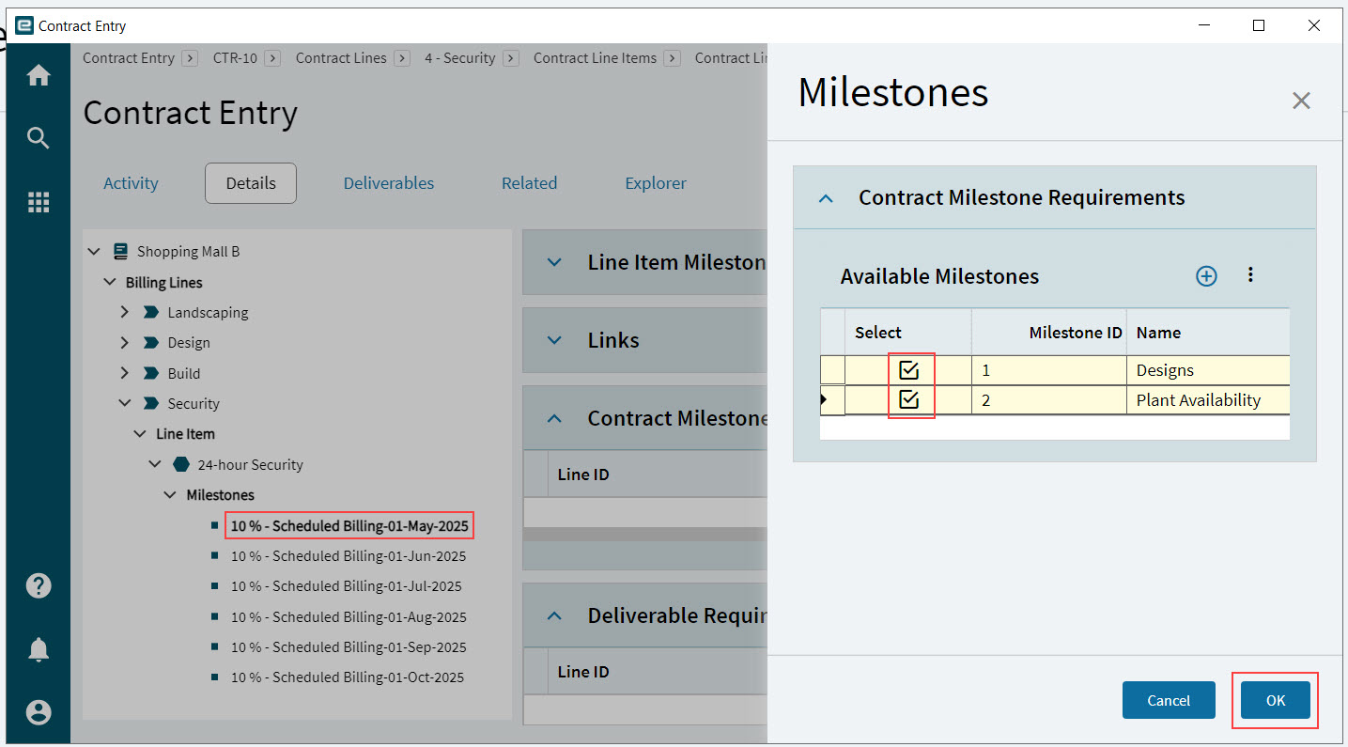The height and width of the screenshot is (747, 1348).
Task: Select Scheduled Billing-01-Sep-2025 milestone
Action: [349, 647]
